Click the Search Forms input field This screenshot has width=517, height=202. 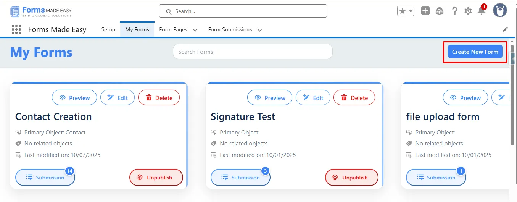(253, 52)
